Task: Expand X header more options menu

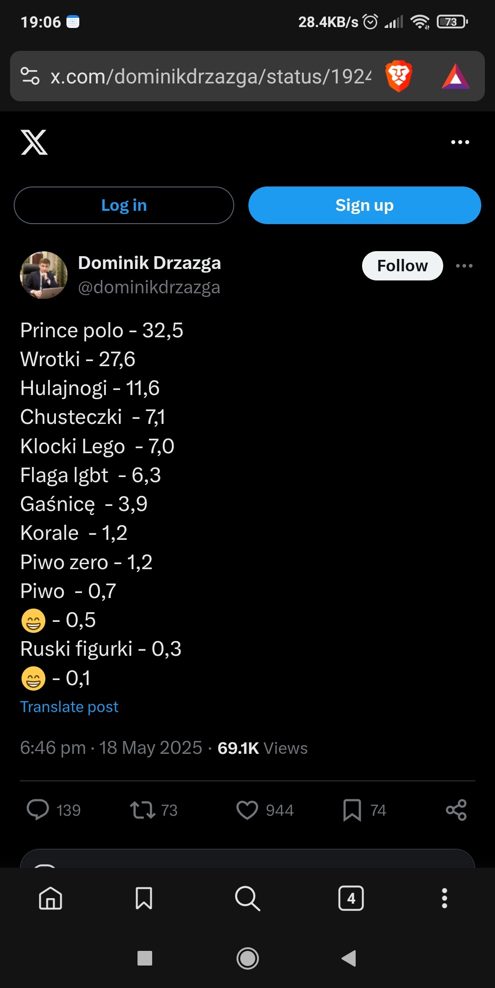Action: [x=460, y=142]
